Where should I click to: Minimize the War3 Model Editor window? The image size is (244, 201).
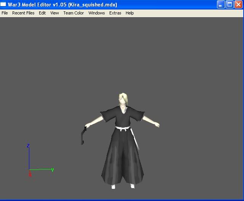[x=220, y=4]
